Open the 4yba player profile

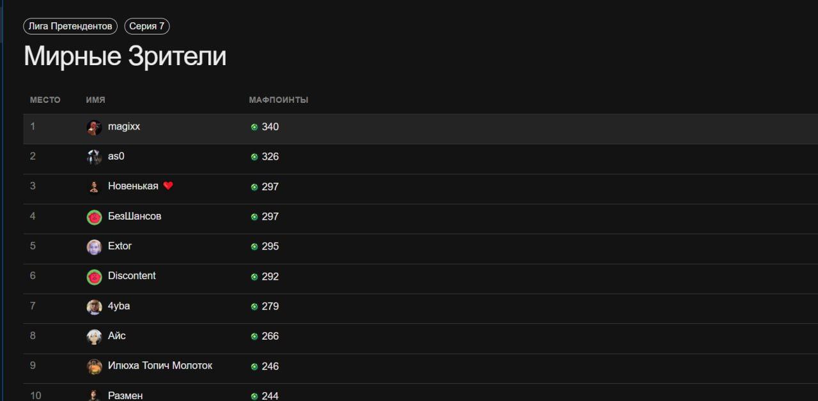coord(119,306)
